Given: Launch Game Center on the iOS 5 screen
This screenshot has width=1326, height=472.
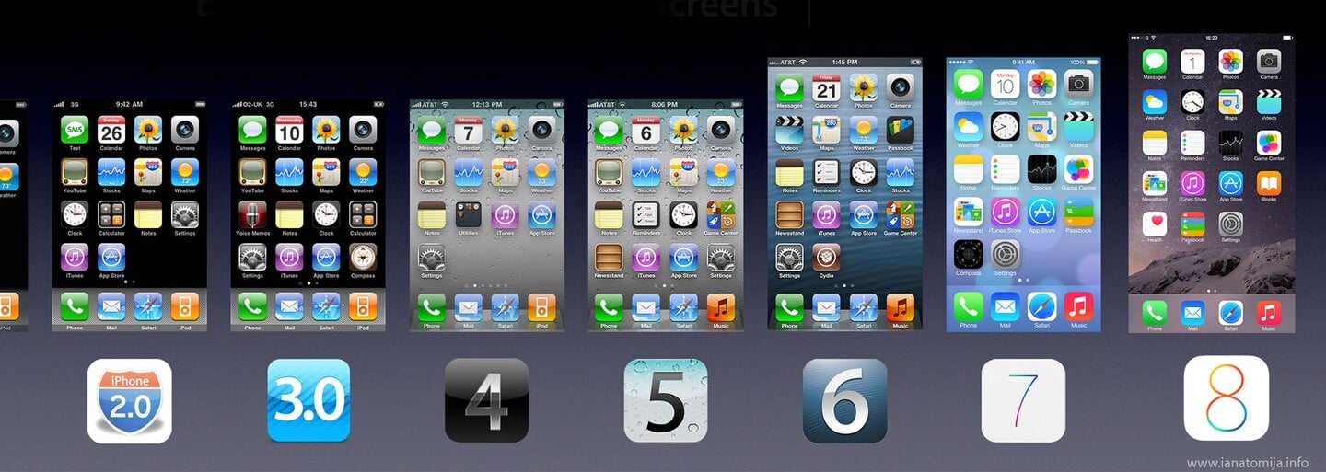Looking at the screenshot, I should pyautogui.click(x=720, y=214).
